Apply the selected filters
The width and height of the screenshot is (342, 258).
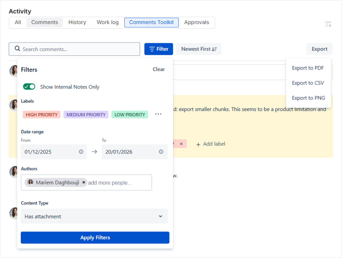point(95,237)
